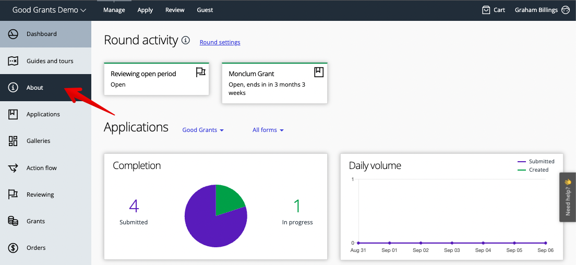Open Applications in the sidebar
Viewport: 576px width, 265px height.
pos(45,114)
